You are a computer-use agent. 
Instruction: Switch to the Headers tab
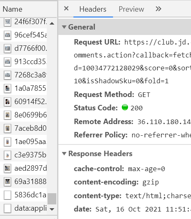coord(93,9)
